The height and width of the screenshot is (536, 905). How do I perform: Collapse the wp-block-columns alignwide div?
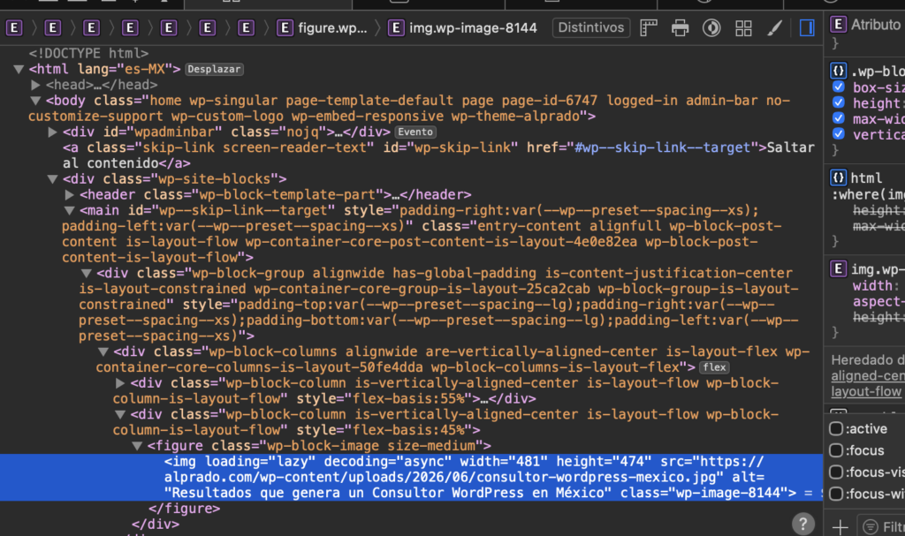click(103, 352)
